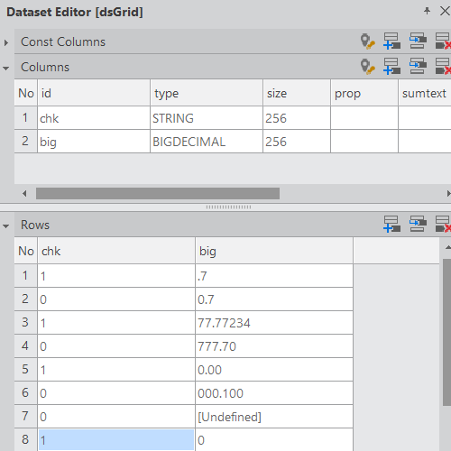Click the add-row icon in the Const Columns header
Screen dimensions: 451x451
[391, 41]
